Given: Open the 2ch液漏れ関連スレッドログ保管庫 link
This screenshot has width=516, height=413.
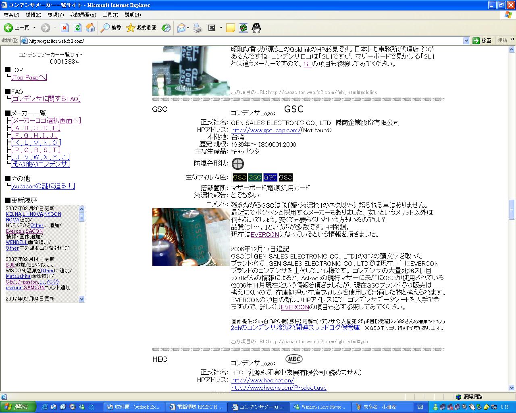Looking at the screenshot, I should click(295, 328).
